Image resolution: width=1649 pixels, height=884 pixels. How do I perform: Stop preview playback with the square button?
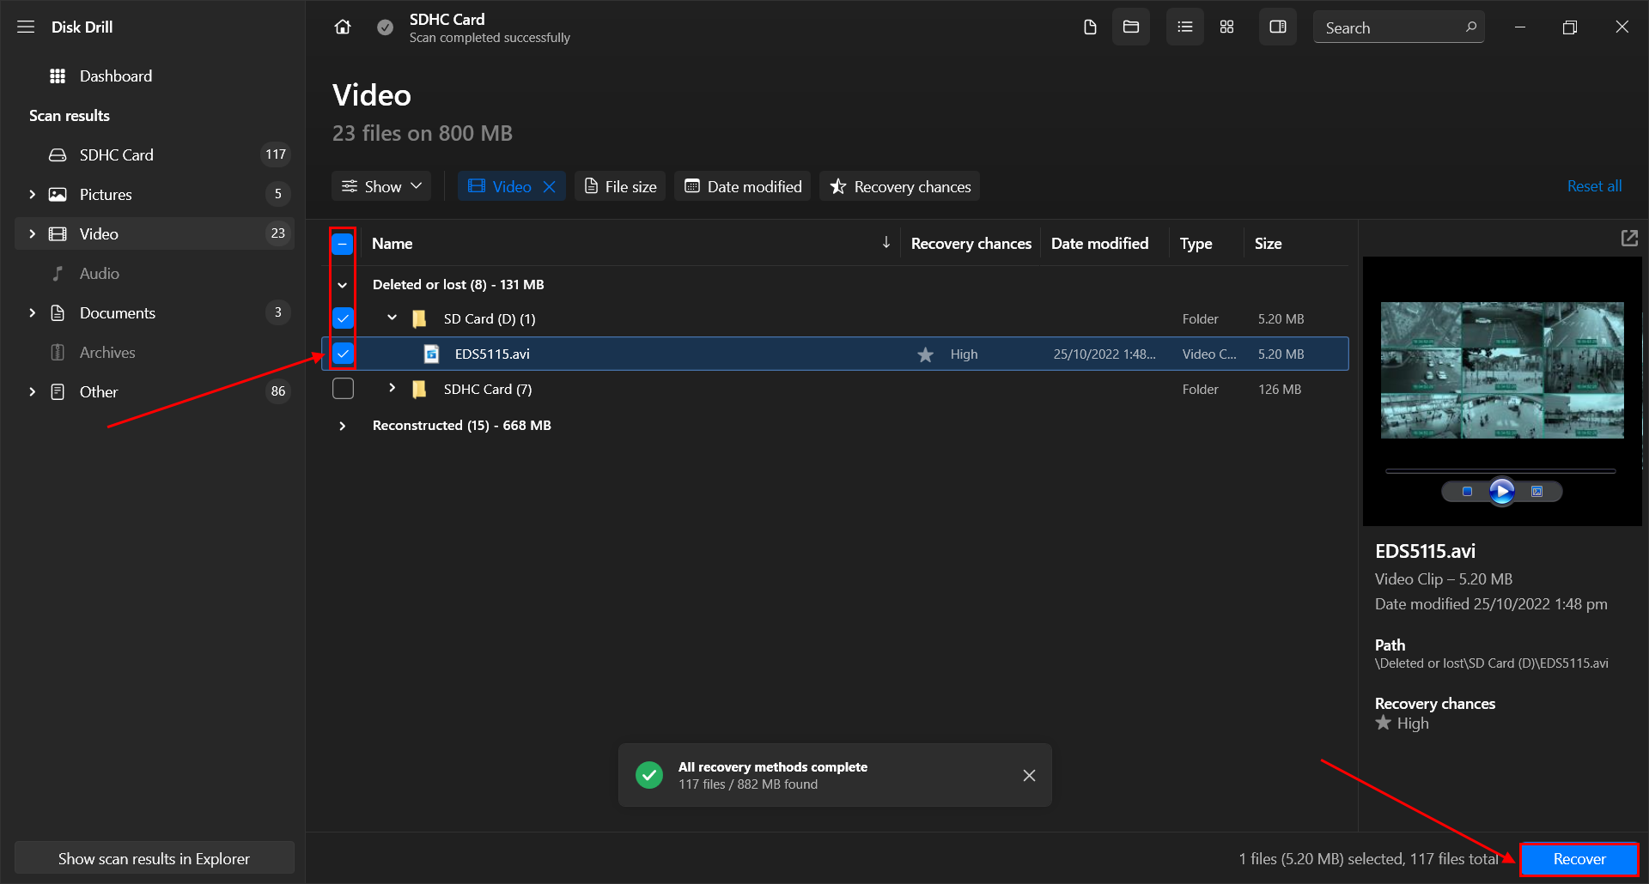(x=1467, y=492)
